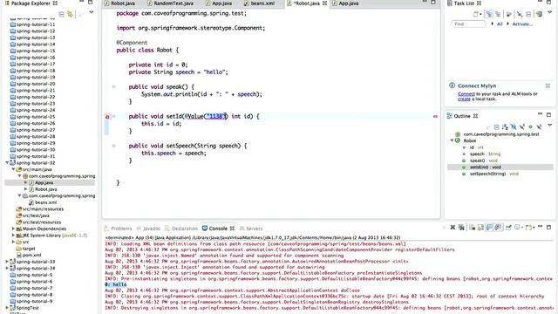Image resolution: width=558 pixels, height=314 pixels.
Task: Collapse Robot class node in Outline
Action: 452,140
